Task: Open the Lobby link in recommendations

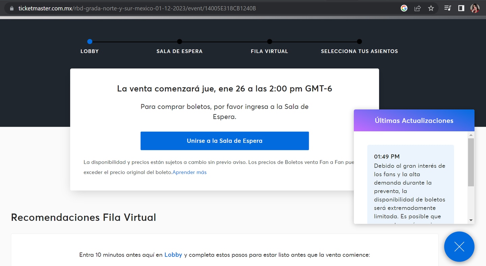Action: click(x=173, y=255)
